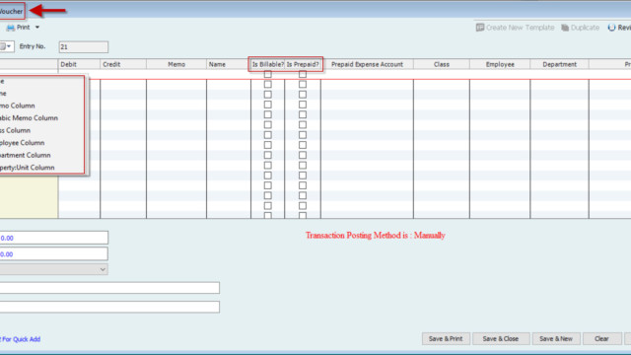Open the Print dropdown arrow
The height and width of the screenshot is (355, 631).
click(x=37, y=28)
